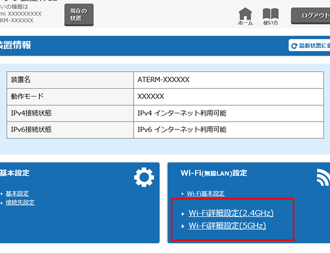Image resolution: width=330 pixels, height=253 pixels.
Task: Click the gear icon in 基本設定 panel
Action: tap(144, 178)
